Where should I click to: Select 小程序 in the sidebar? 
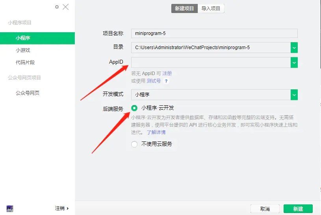point(37,38)
